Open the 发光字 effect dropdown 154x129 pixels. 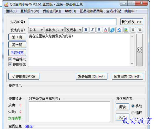tap(74, 30)
